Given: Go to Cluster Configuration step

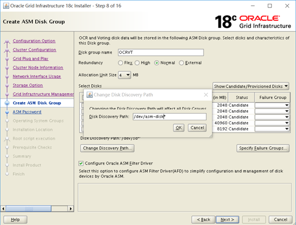Looking at the screenshot, I should (34, 50).
